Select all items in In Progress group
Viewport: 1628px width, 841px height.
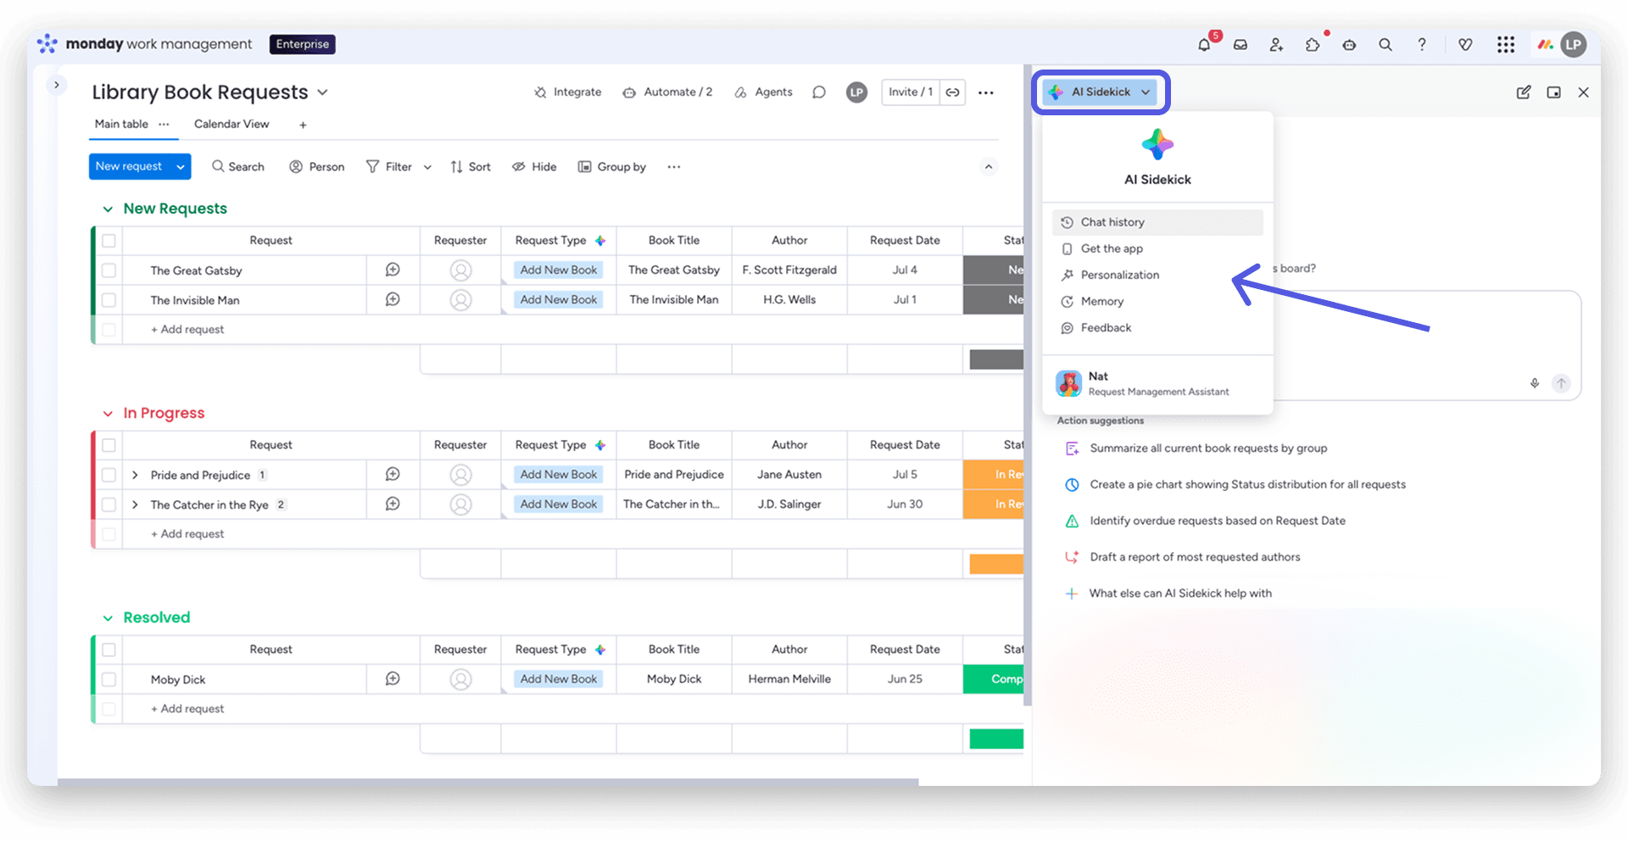pos(109,445)
